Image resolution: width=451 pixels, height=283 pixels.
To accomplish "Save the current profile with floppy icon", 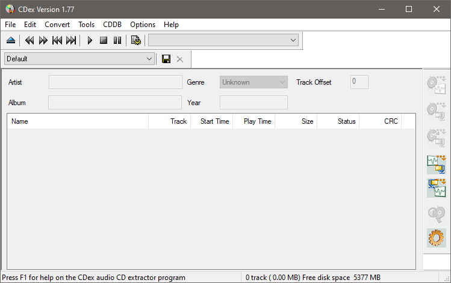I will (166, 59).
